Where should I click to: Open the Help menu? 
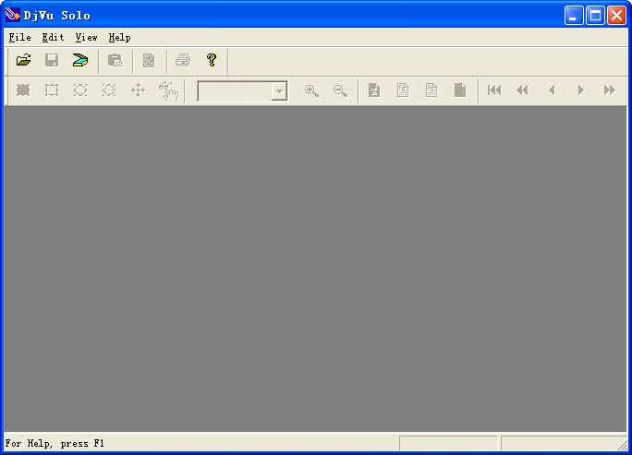[x=120, y=38]
